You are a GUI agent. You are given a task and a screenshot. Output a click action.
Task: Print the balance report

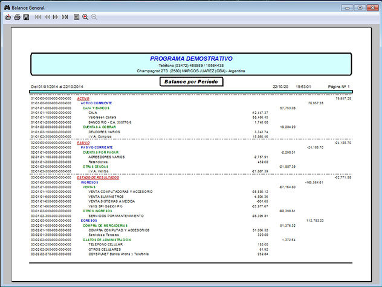[17, 17]
